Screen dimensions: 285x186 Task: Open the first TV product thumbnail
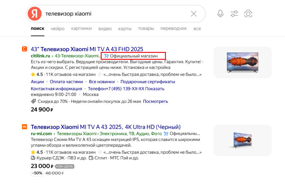(242, 62)
